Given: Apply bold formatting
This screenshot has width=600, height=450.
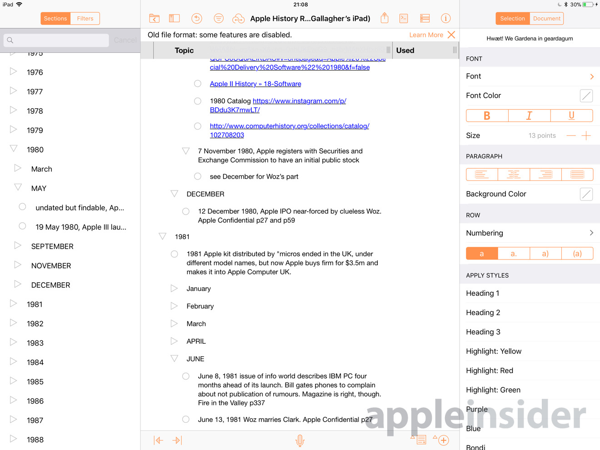Looking at the screenshot, I should click(x=487, y=115).
